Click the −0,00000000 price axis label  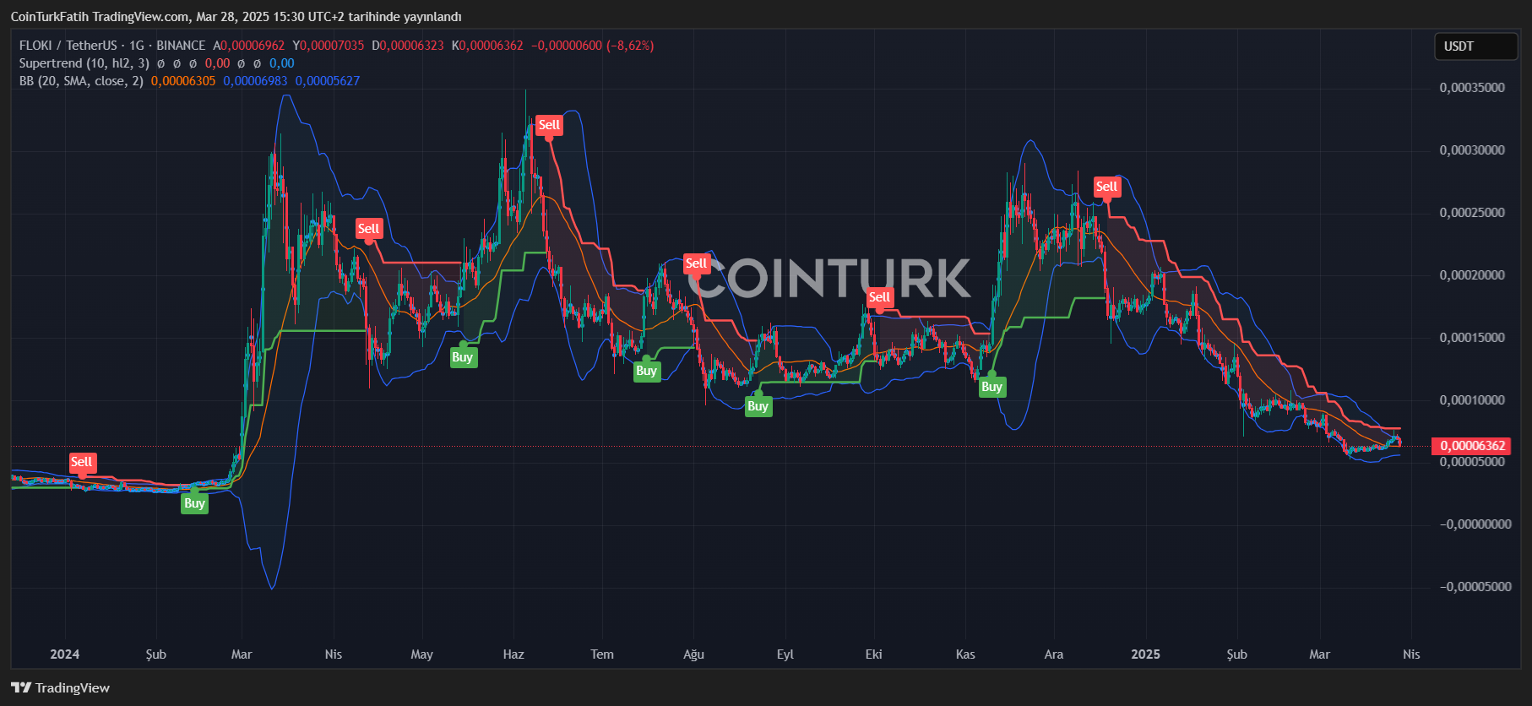coord(1475,524)
